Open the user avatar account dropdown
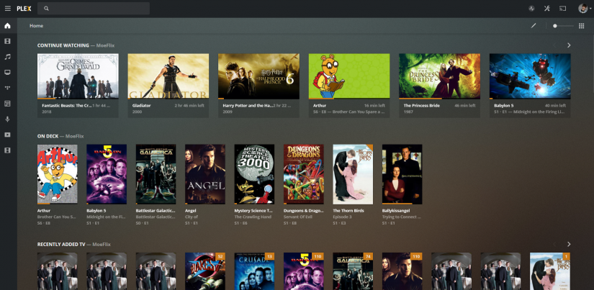Screen dimensions: 594x290 (584, 9)
